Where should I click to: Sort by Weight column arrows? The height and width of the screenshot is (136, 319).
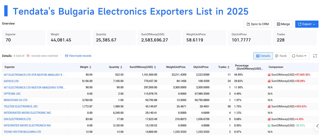[x=90, y=67]
